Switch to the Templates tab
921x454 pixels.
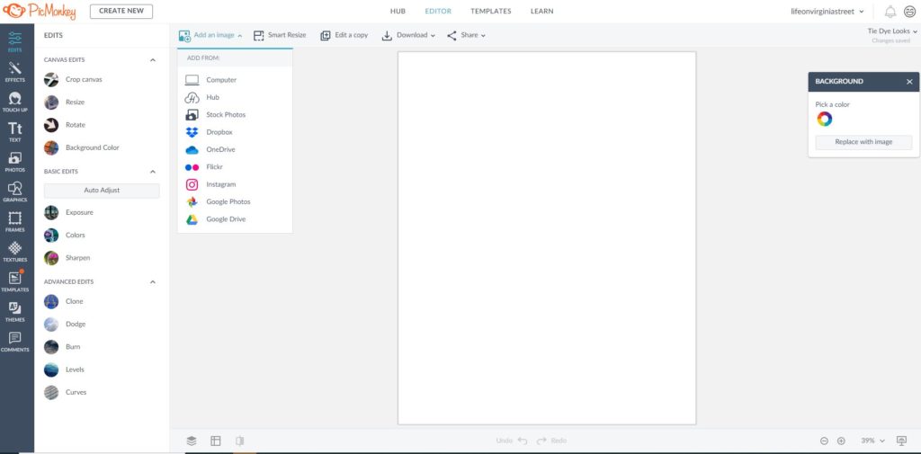click(490, 12)
